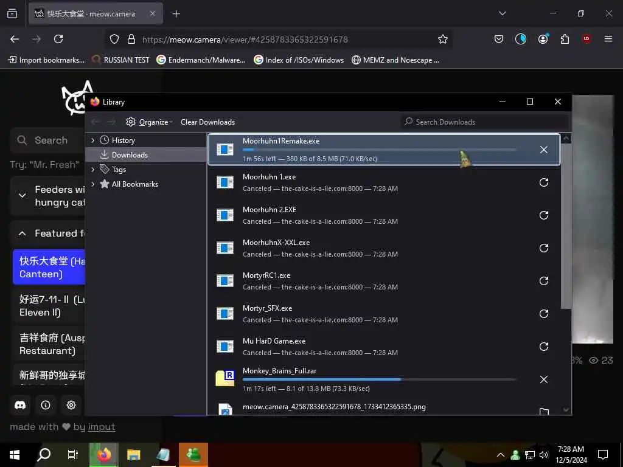Open the Firefox application menu
Screen dimensions: 623x467
[x=608, y=39]
